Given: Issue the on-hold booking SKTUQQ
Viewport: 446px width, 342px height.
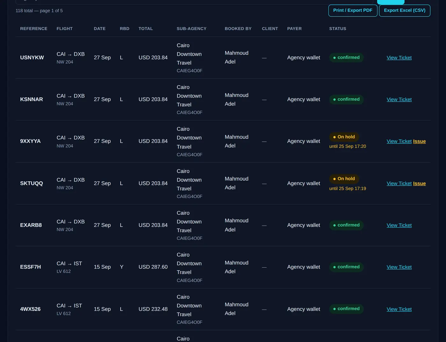Looking at the screenshot, I should tap(419, 184).
